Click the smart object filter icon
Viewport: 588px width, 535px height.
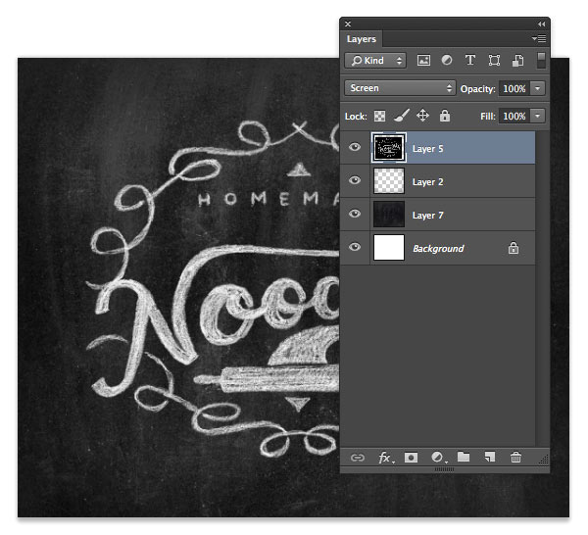point(518,61)
